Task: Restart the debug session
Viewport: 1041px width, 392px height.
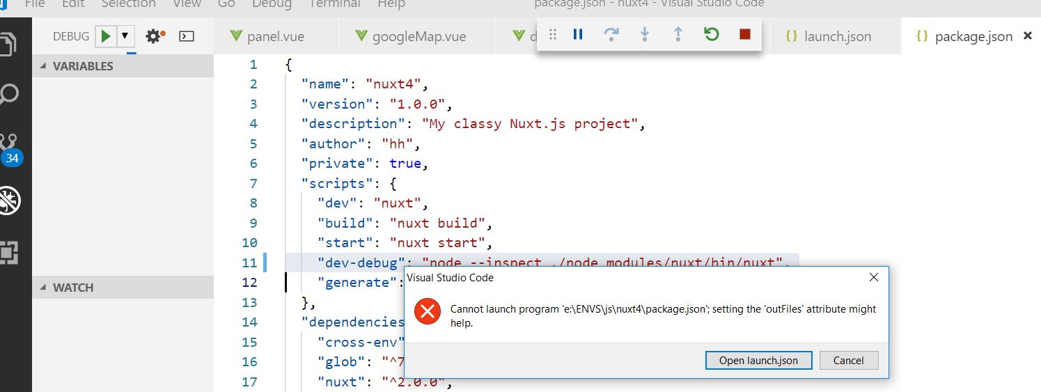Action: point(711,34)
